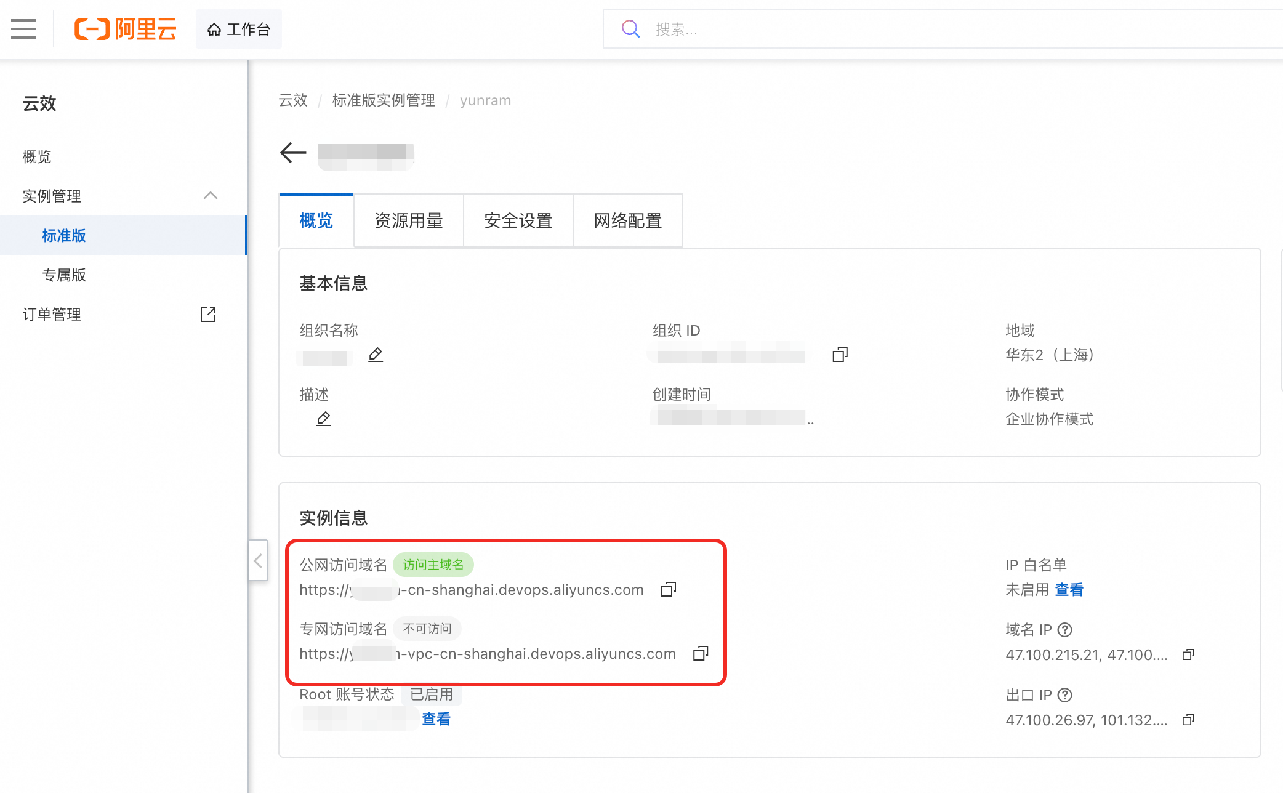
Task: Edit the description with pencil icon
Action: (x=324, y=419)
